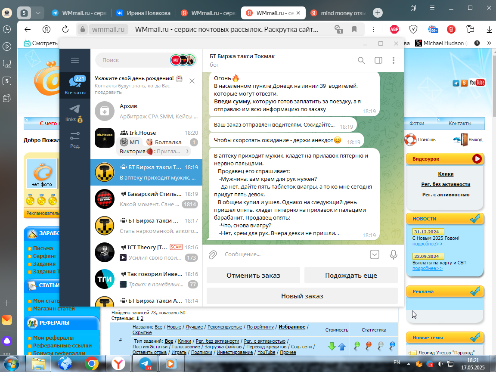Expand the Irk.House topics chevron
Image resolution: width=496 pixels, height=372 pixels.
(188, 151)
